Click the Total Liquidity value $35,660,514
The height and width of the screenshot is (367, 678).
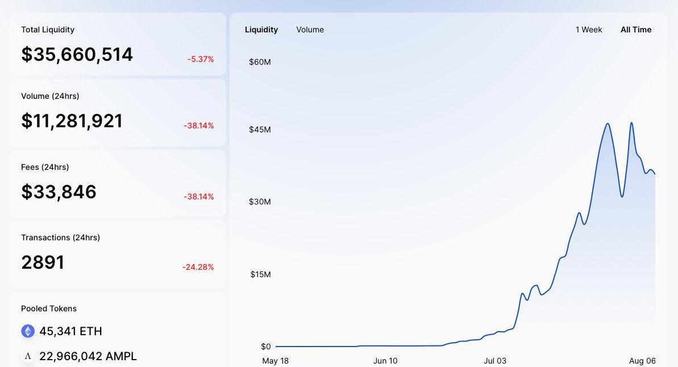[77, 55]
